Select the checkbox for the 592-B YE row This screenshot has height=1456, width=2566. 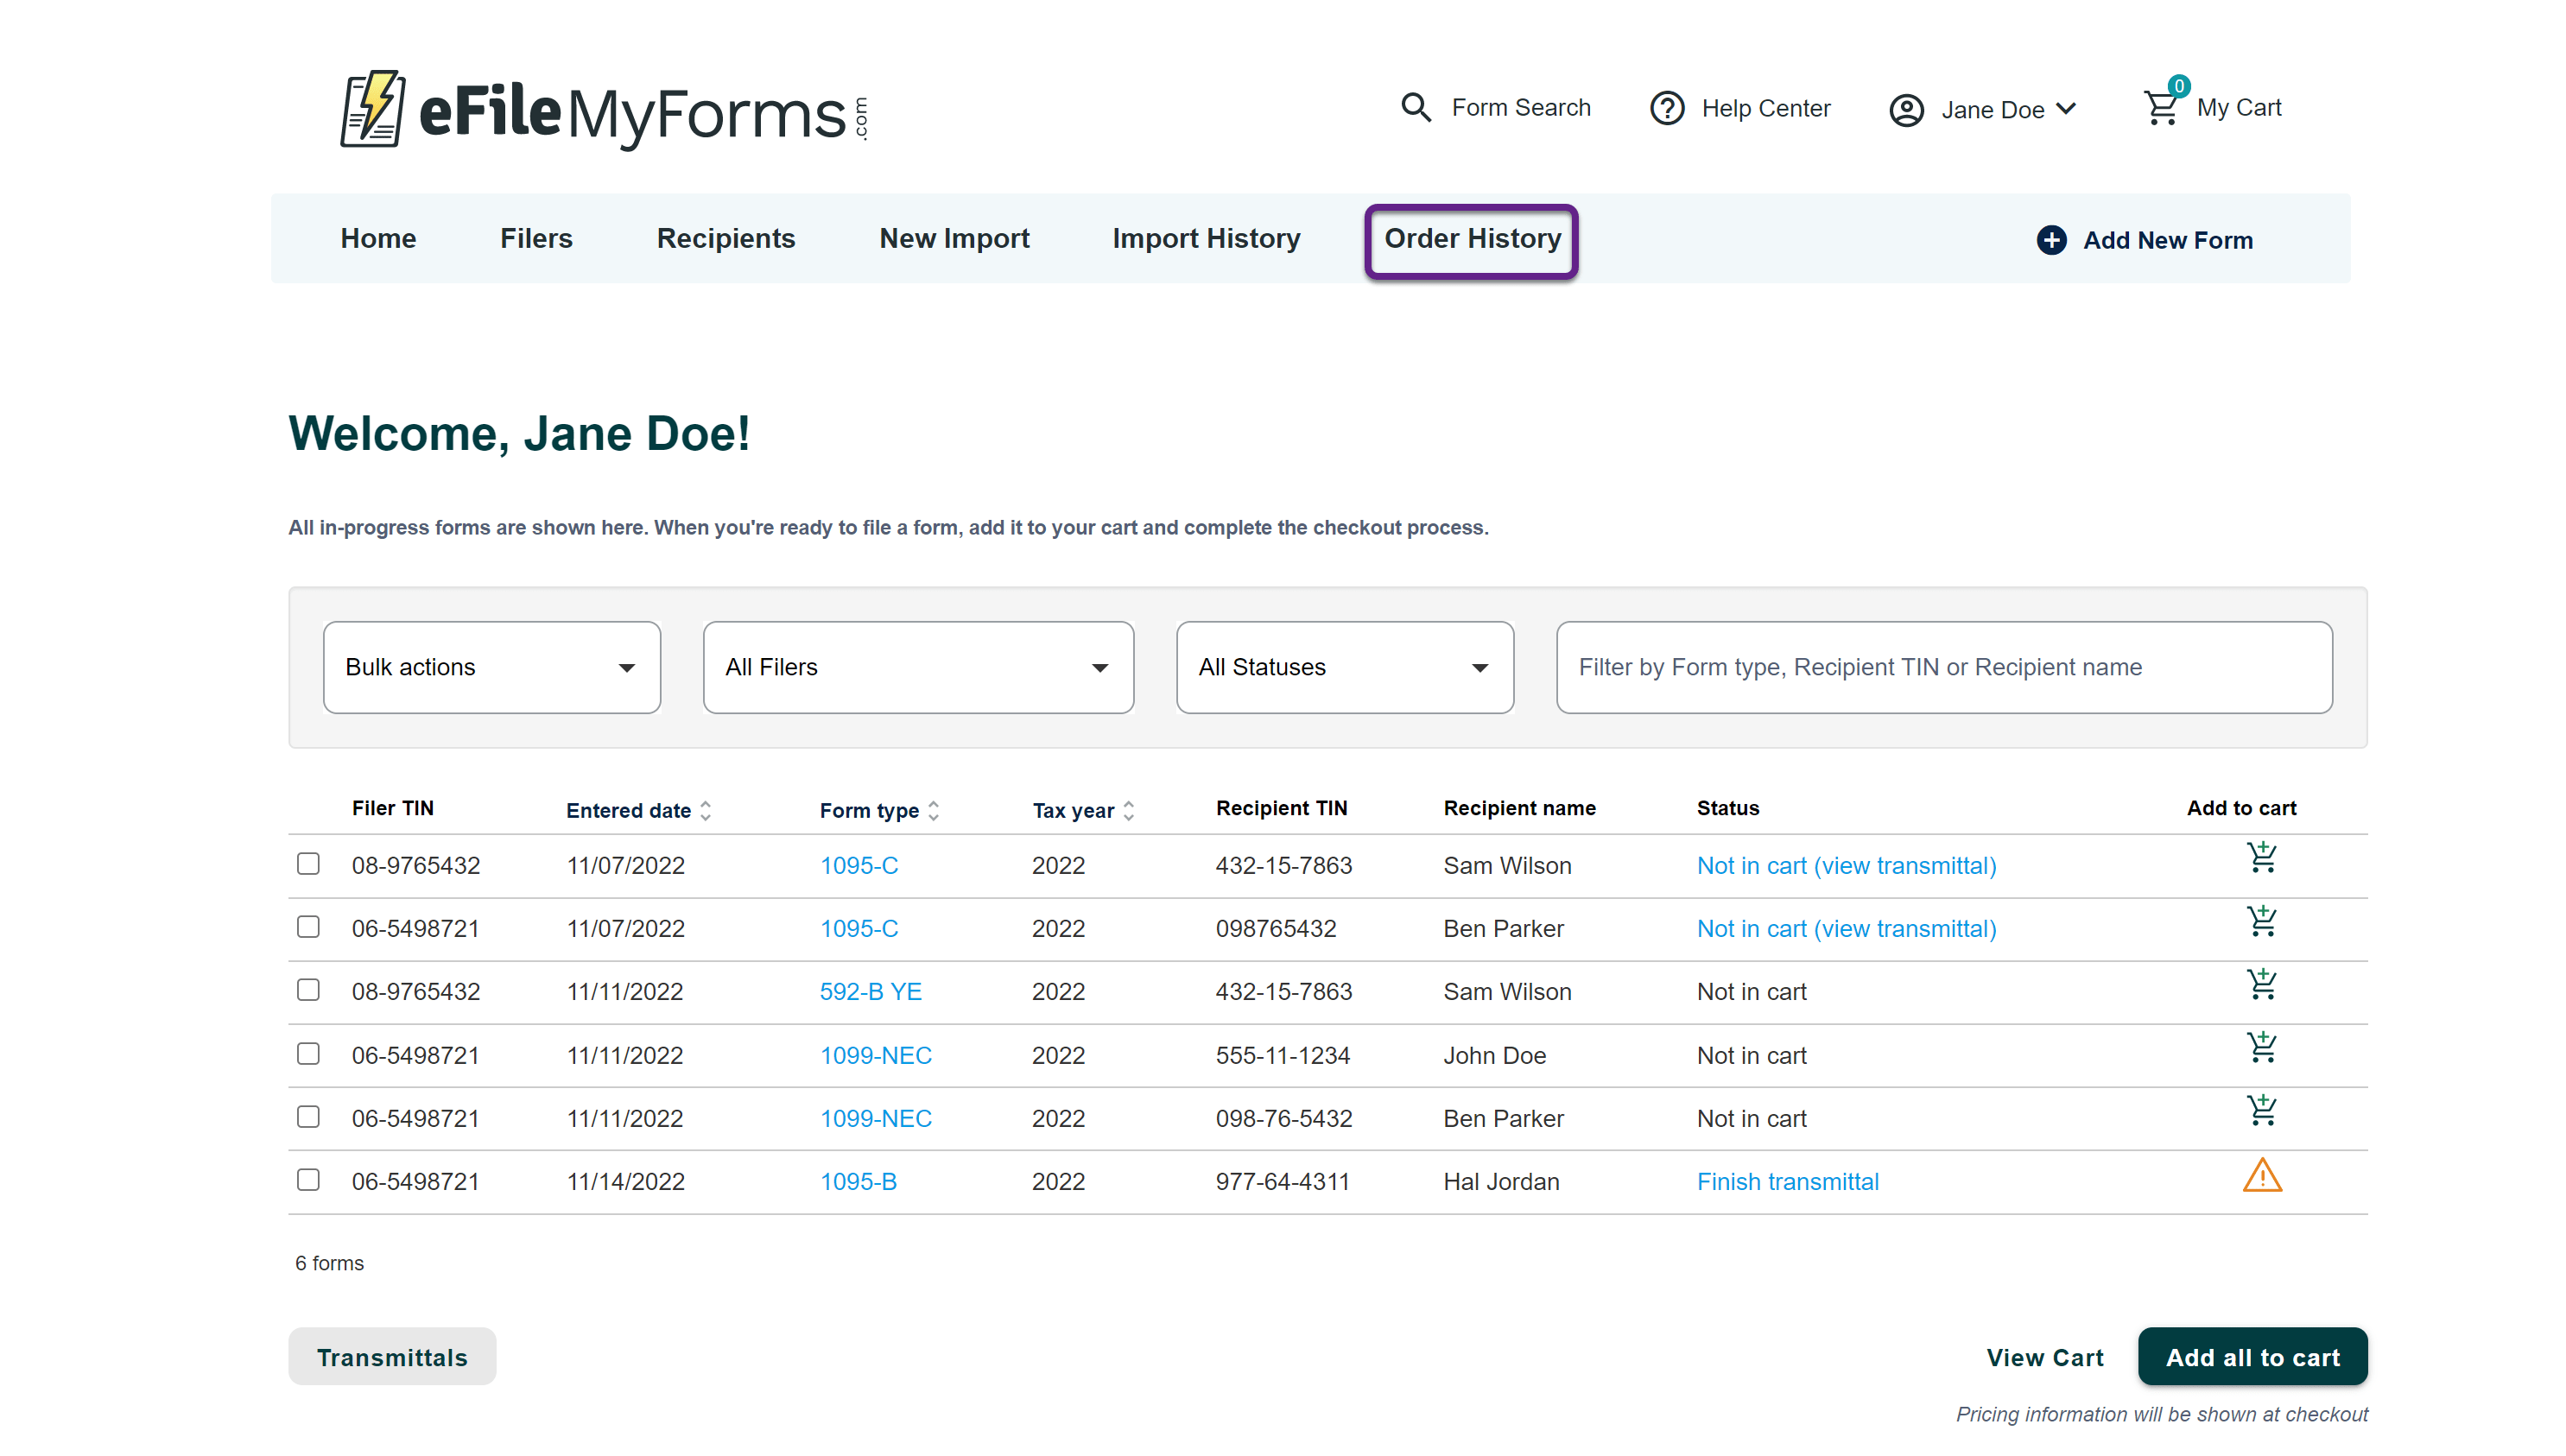click(308, 990)
